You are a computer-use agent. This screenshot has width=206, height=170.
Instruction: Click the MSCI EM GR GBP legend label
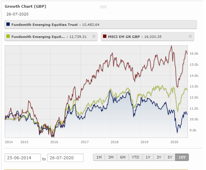click(x=124, y=37)
